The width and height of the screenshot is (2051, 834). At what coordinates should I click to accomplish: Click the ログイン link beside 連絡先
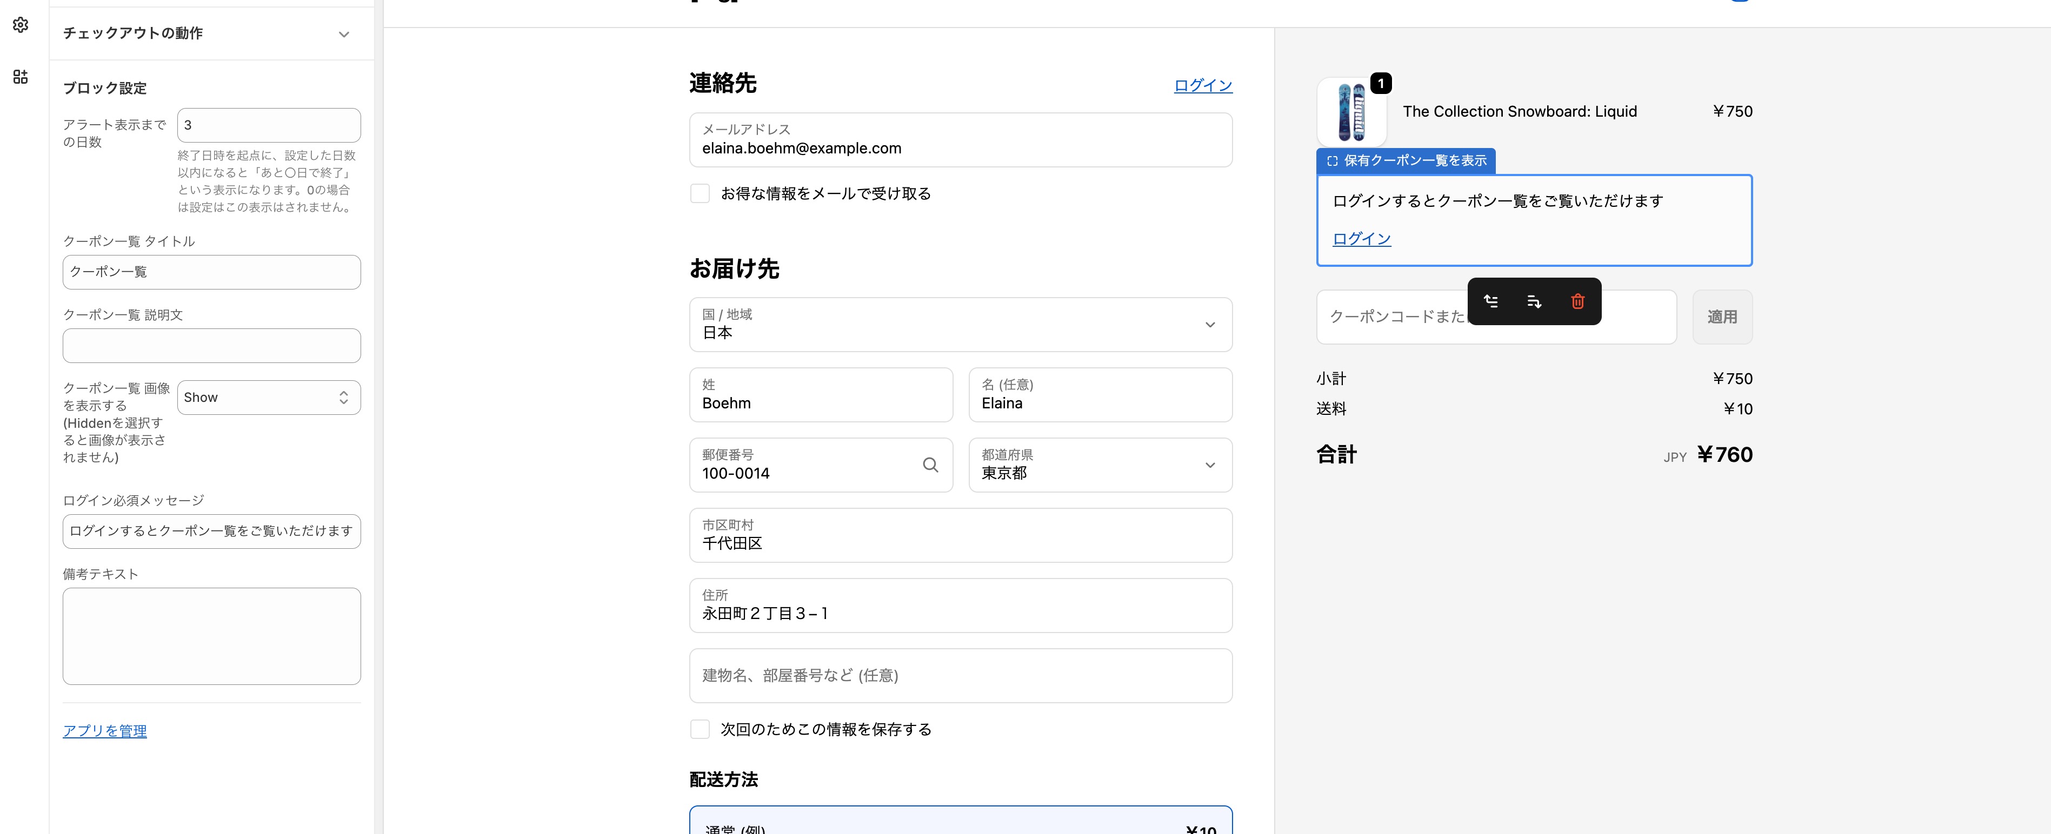(1202, 85)
